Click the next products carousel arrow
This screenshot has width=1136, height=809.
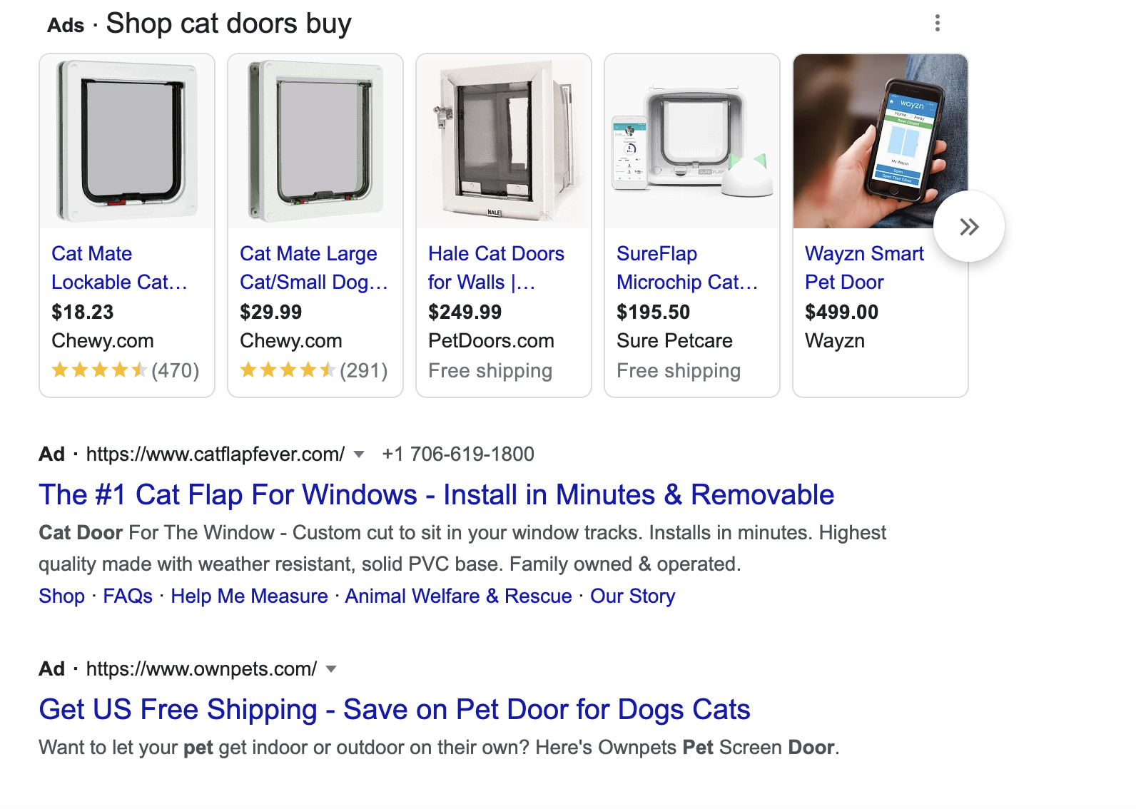pos(968,227)
